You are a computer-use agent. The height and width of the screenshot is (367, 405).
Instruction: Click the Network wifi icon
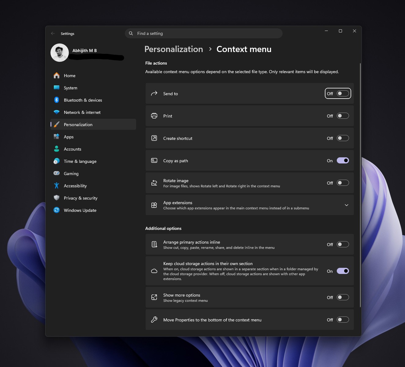click(x=57, y=112)
